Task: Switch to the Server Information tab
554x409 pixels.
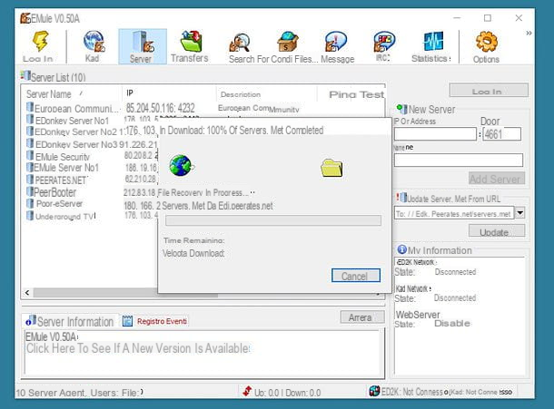Action: [70, 321]
